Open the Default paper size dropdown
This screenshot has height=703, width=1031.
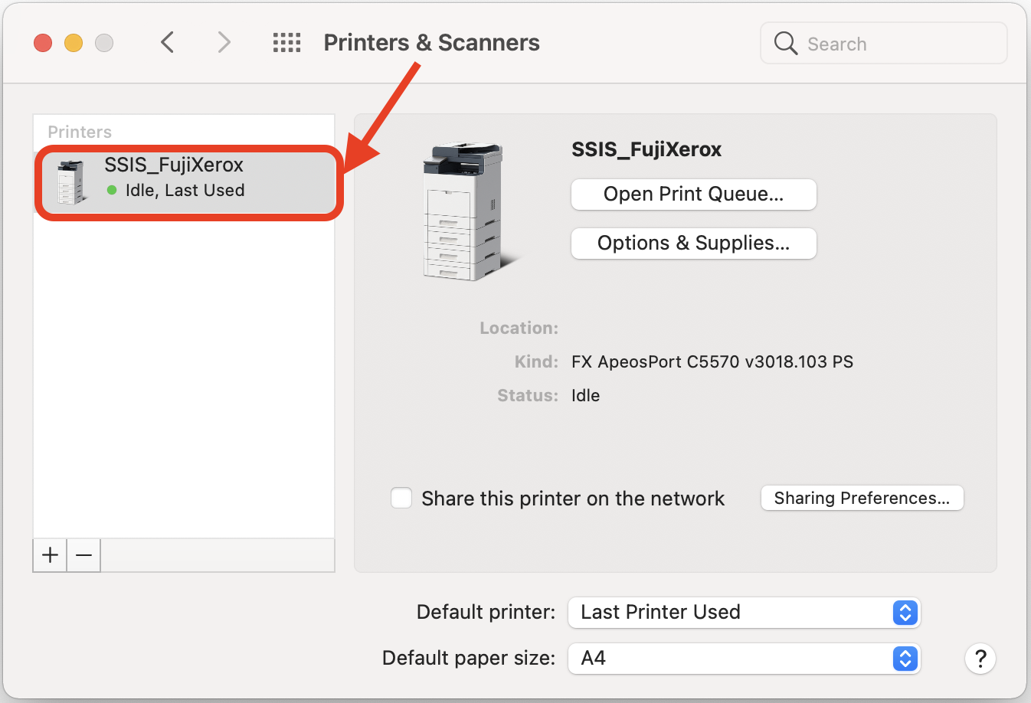[x=743, y=659]
